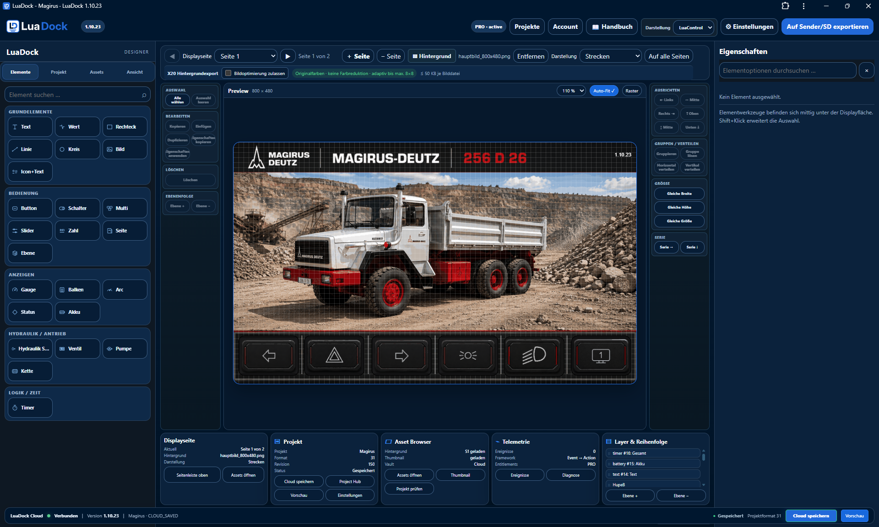
Task: Click the hazard triangle button in preview
Action: 334,355
